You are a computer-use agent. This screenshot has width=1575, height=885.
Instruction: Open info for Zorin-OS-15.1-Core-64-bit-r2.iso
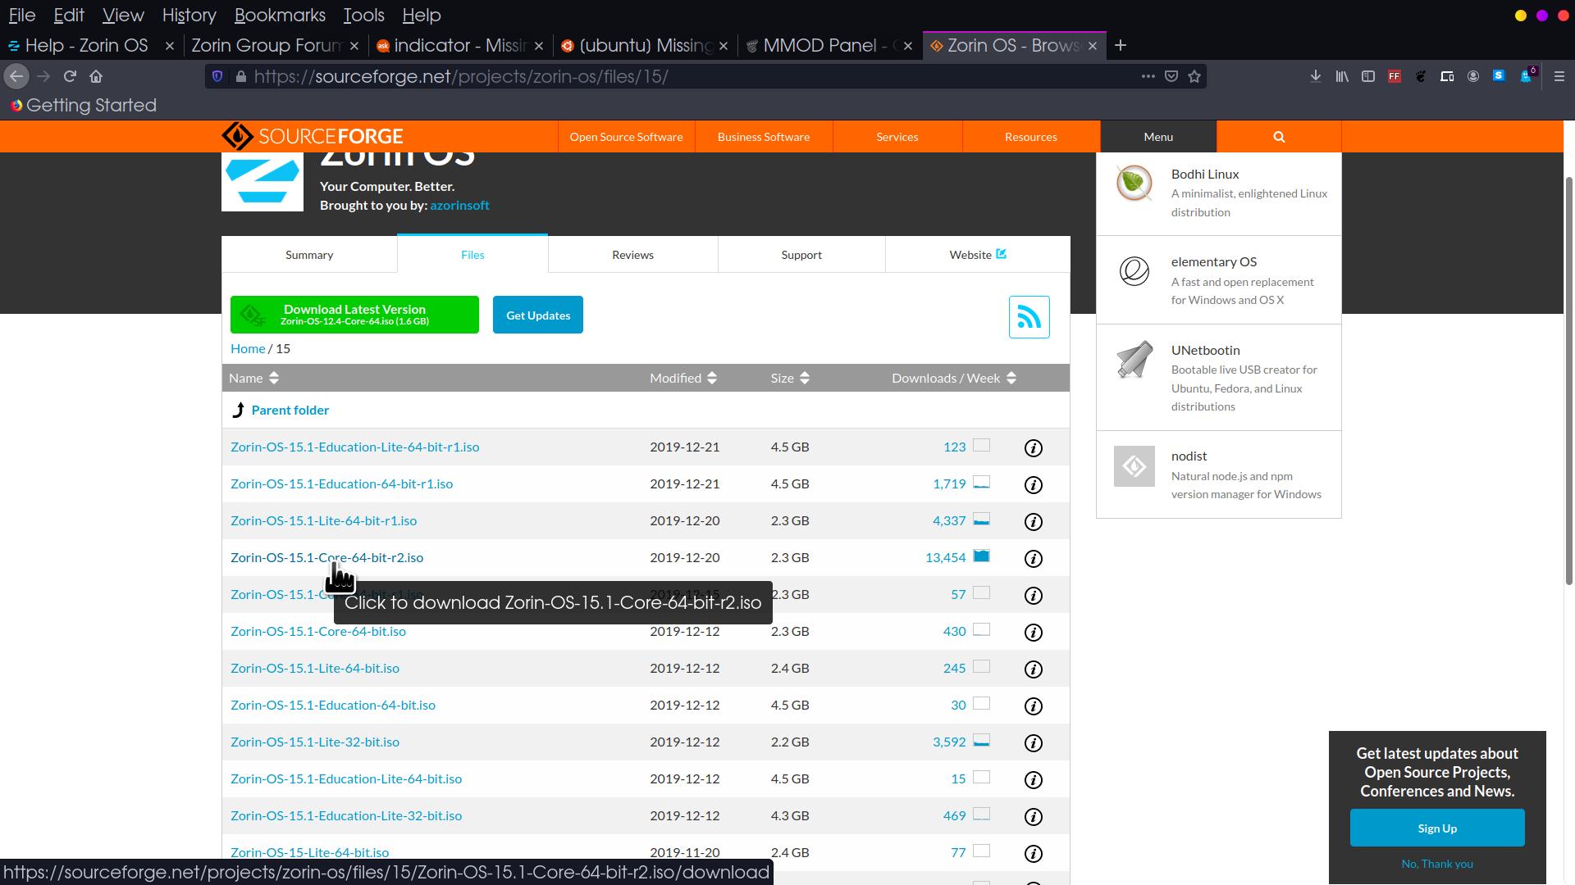click(x=1033, y=559)
